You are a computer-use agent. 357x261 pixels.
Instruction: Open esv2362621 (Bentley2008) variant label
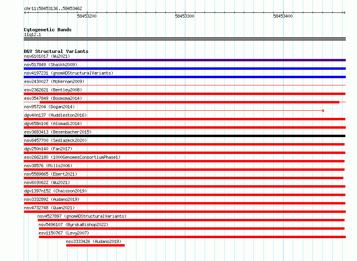point(53,90)
